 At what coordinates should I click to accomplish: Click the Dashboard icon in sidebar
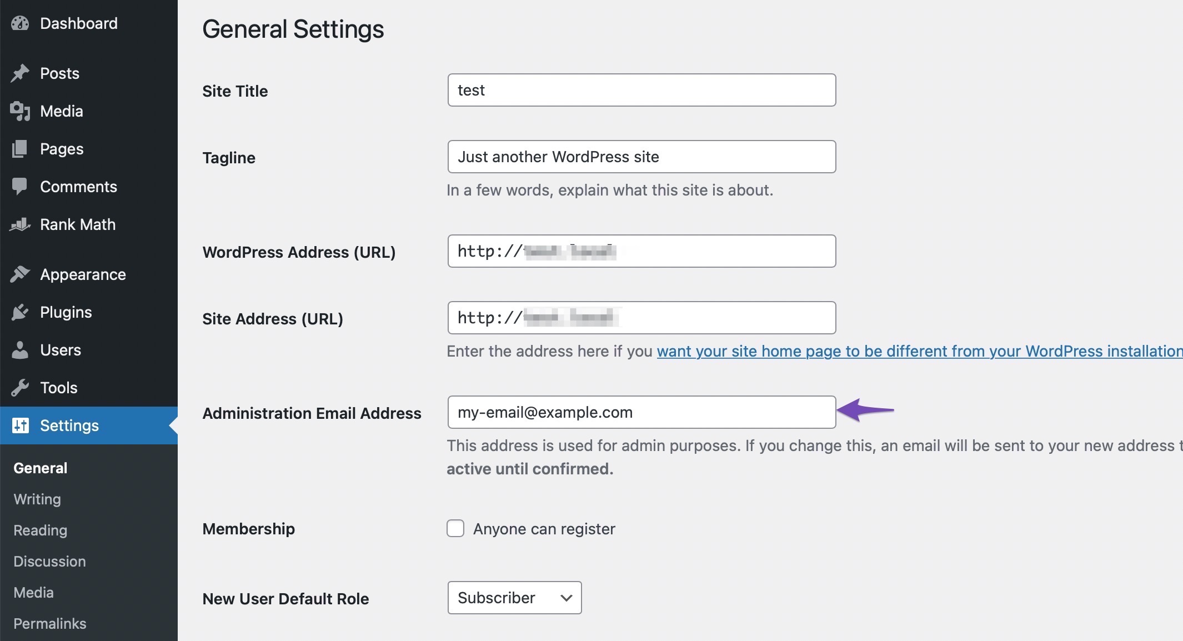pyautogui.click(x=20, y=22)
